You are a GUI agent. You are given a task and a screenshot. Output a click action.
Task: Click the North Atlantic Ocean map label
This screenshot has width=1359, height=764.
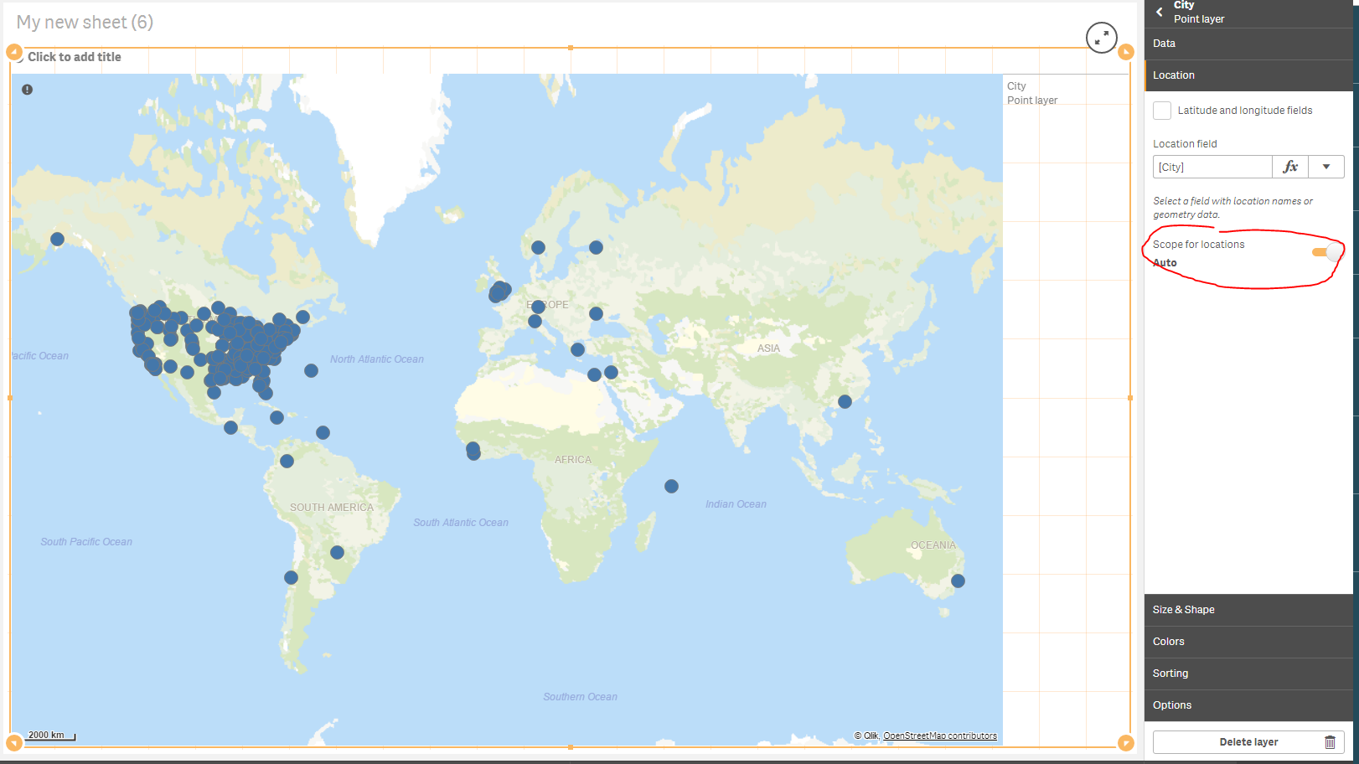[377, 359]
